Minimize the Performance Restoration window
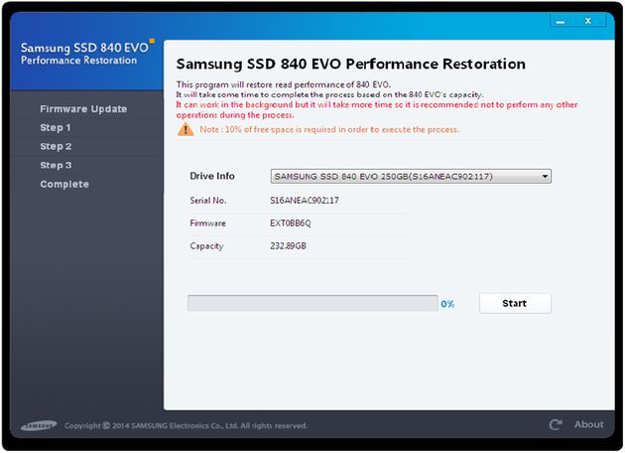625x453 pixels. point(561,21)
